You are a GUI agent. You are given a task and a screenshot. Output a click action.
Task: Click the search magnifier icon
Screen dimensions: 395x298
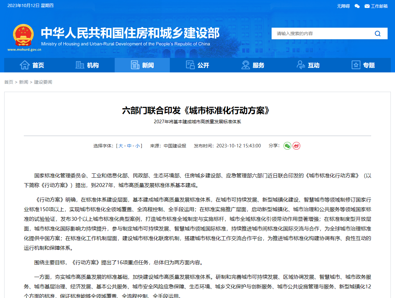(x=378, y=33)
